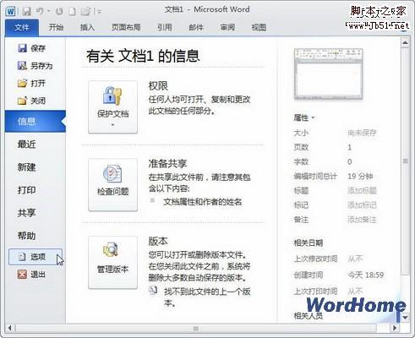Image resolution: width=415 pixels, height=338 pixels.
Task: Click the 相关日期 (Related Dates) heading
Action: click(309, 243)
